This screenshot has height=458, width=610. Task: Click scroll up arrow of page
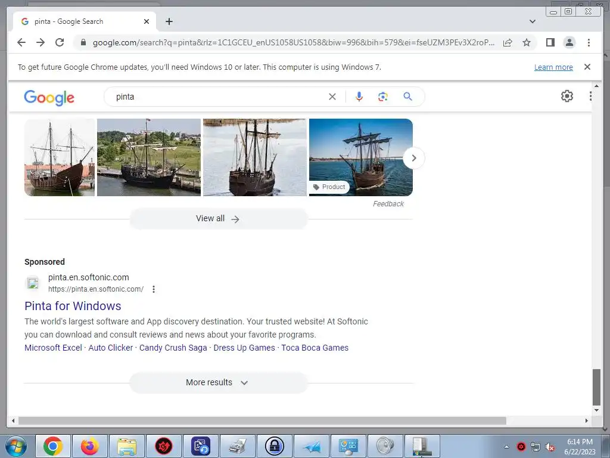click(596, 86)
